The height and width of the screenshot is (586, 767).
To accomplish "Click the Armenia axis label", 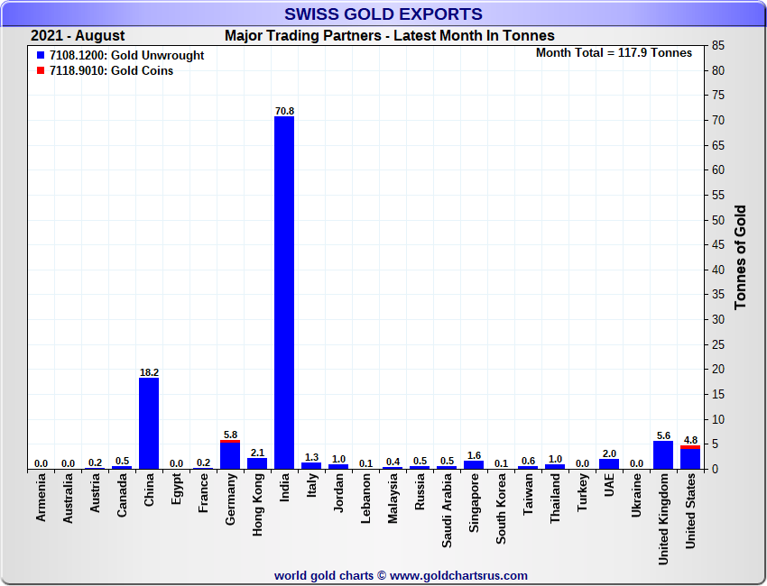I will tap(42, 497).
